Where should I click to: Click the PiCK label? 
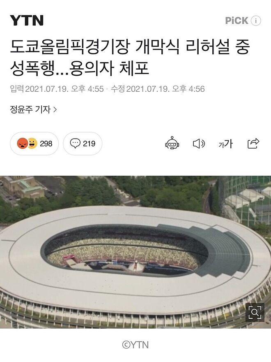(237, 21)
